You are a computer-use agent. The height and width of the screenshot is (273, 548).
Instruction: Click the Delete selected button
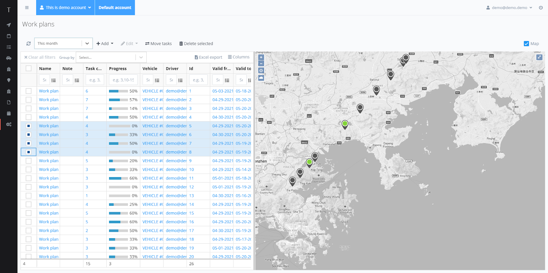tap(196, 44)
